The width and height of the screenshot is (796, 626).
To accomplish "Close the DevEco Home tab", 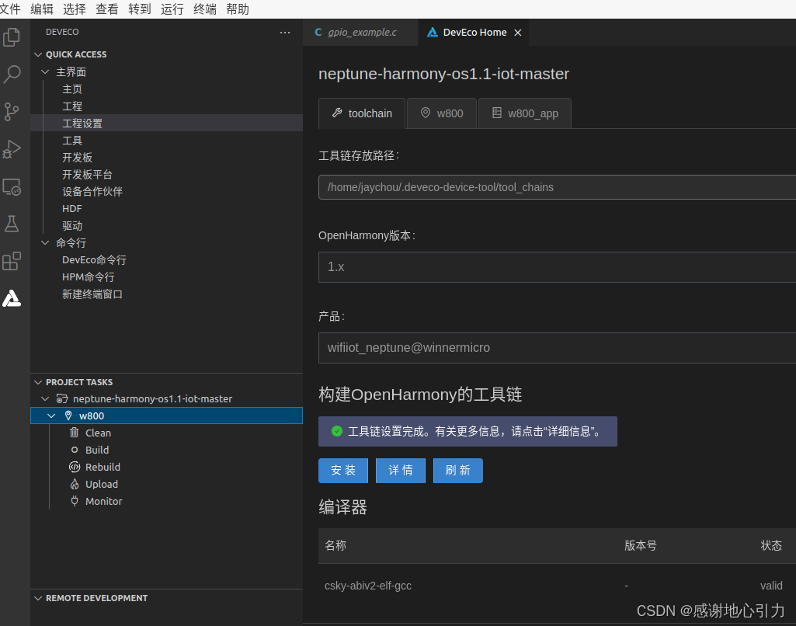I will pyautogui.click(x=517, y=33).
